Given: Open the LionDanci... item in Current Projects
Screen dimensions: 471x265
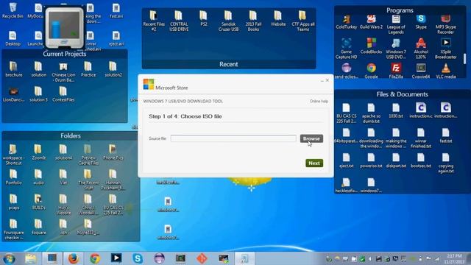Looking at the screenshot, I should (13, 94).
